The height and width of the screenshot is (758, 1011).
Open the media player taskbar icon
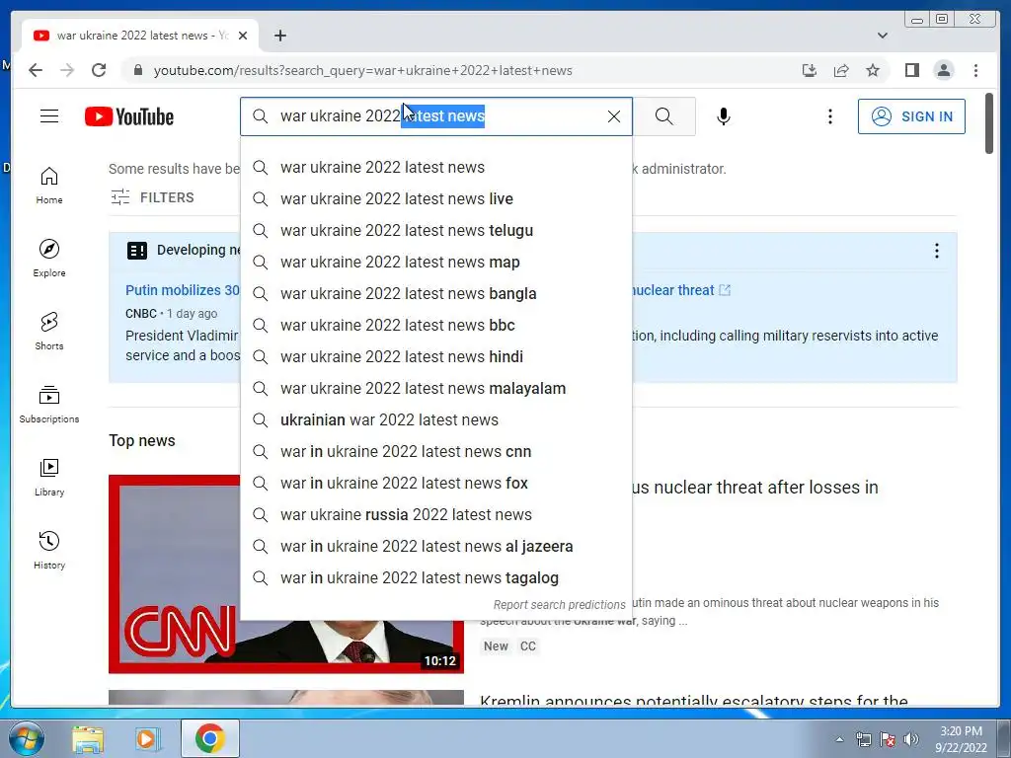148,738
